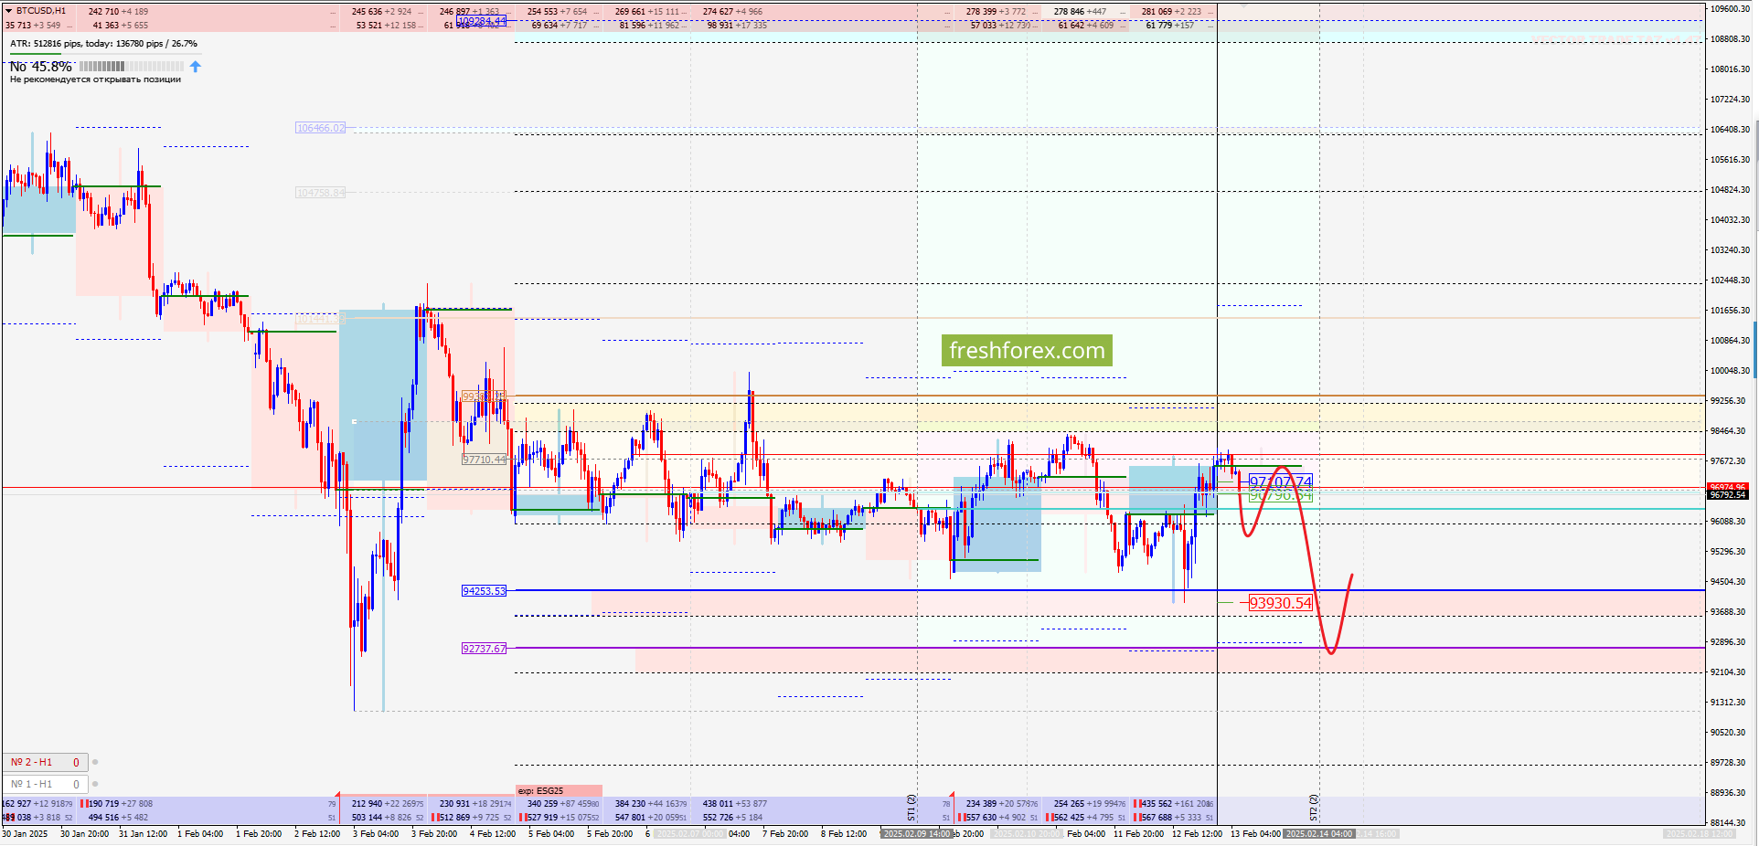Click the black 96792.54 current price marker

pyautogui.click(x=1727, y=495)
